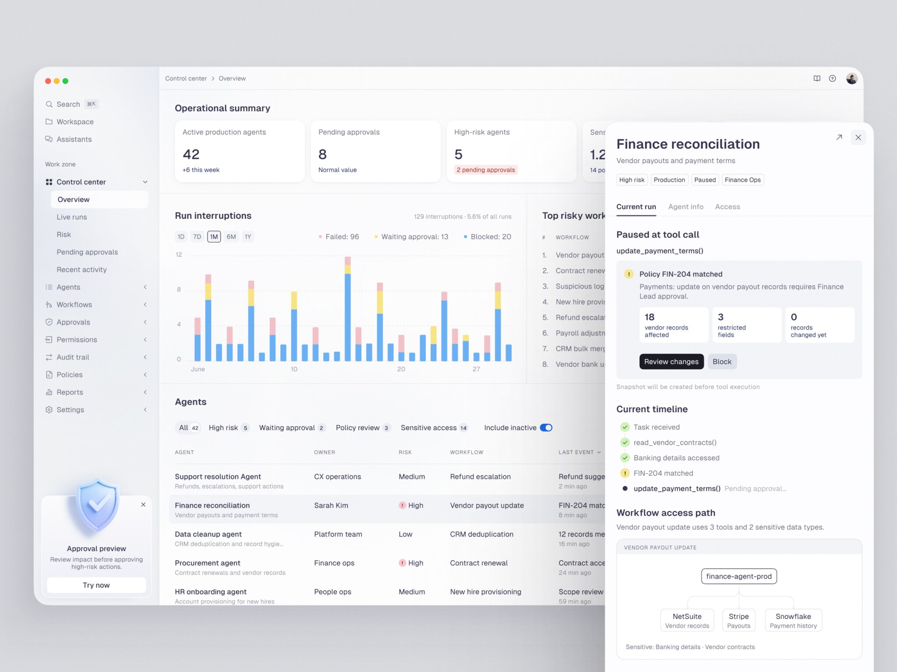Click the Block button
Image resolution: width=897 pixels, height=672 pixels.
(x=722, y=361)
